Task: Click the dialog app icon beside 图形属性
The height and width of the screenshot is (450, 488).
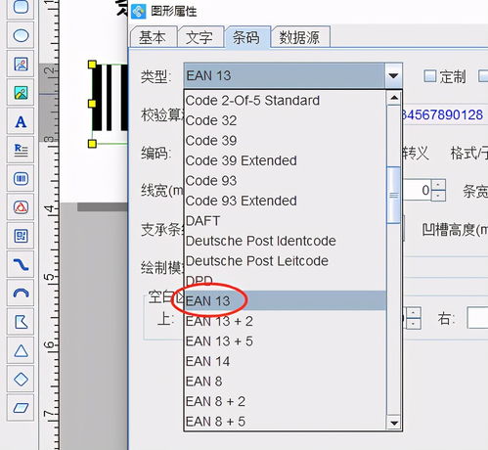Action: 139,12
